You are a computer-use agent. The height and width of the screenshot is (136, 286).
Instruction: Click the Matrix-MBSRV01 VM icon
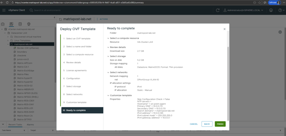click(15, 89)
